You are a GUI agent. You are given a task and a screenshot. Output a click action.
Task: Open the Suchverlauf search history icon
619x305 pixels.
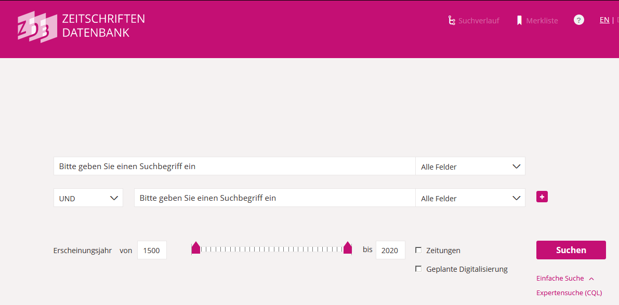[452, 21]
